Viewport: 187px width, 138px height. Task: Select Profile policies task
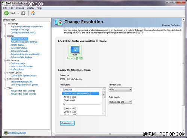[x=17, y=69]
